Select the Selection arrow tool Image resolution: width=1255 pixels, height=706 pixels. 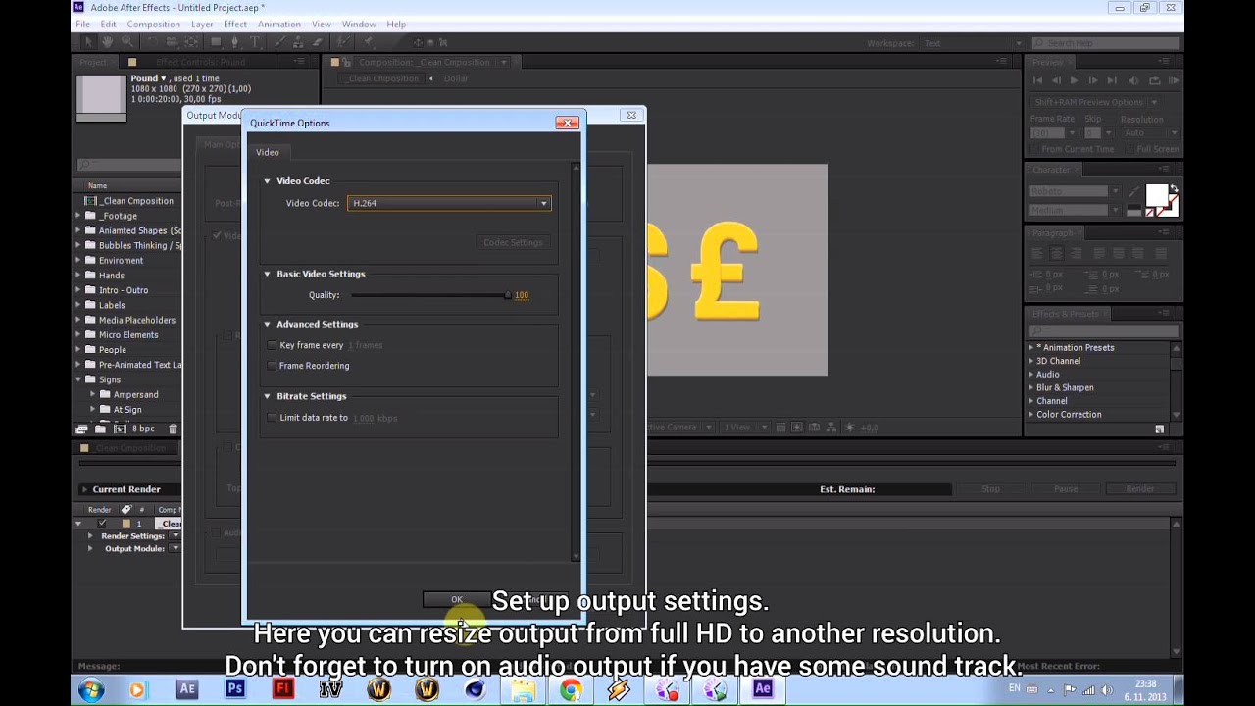pos(89,42)
